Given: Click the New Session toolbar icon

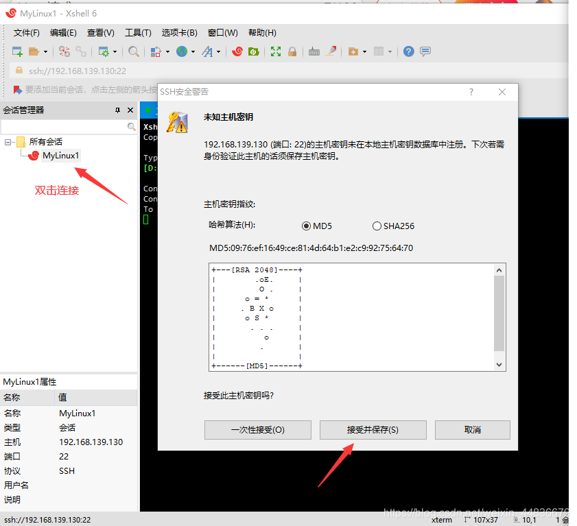Looking at the screenshot, I should click(17, 51).
